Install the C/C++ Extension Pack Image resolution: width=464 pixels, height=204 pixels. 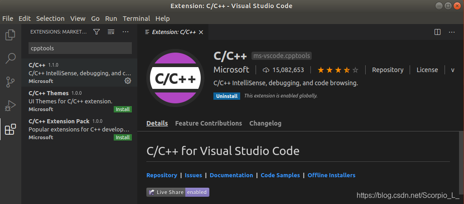coord(123,137)
